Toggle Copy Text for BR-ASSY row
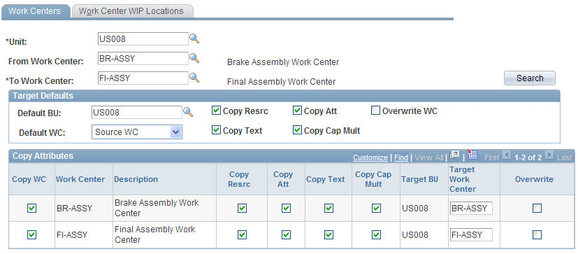The image size is (578, 254). tap(328, 209)
